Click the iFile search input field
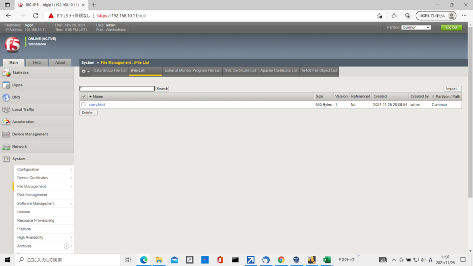This screenshot has height=266, width=473. [x=117, y=89]
